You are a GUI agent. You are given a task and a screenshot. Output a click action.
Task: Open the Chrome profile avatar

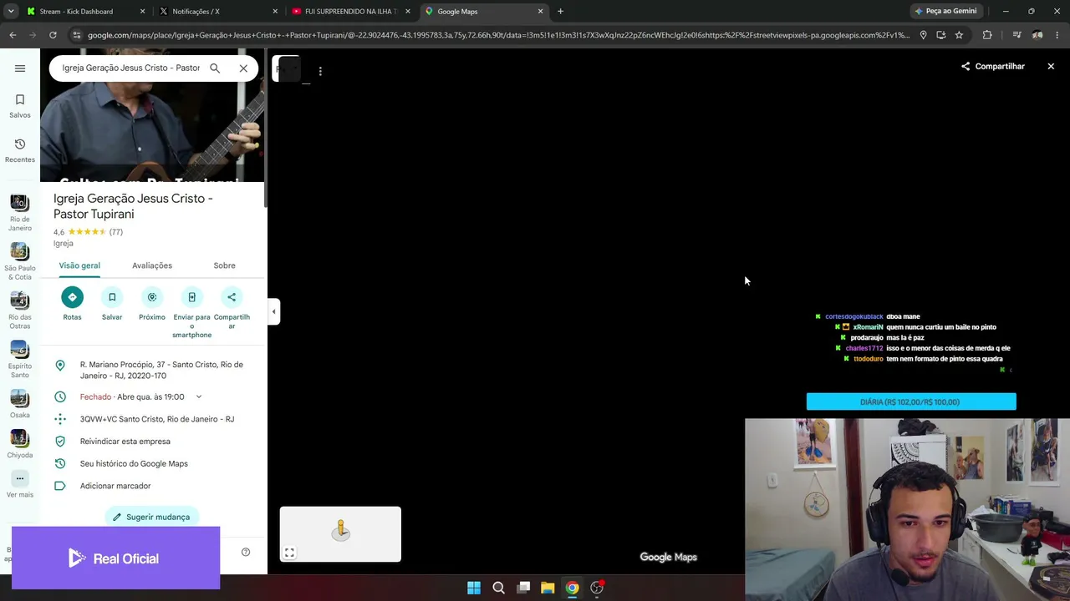tap(1037, 35)
